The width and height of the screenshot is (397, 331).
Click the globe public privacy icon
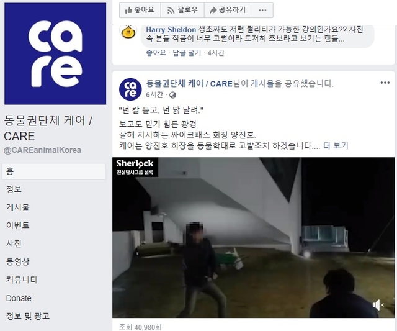[172, 95]
